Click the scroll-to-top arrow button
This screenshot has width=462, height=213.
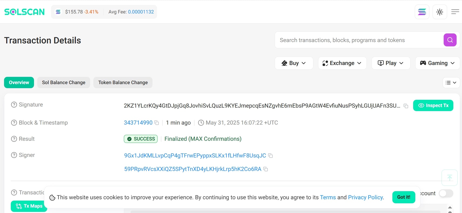[450, 178]
